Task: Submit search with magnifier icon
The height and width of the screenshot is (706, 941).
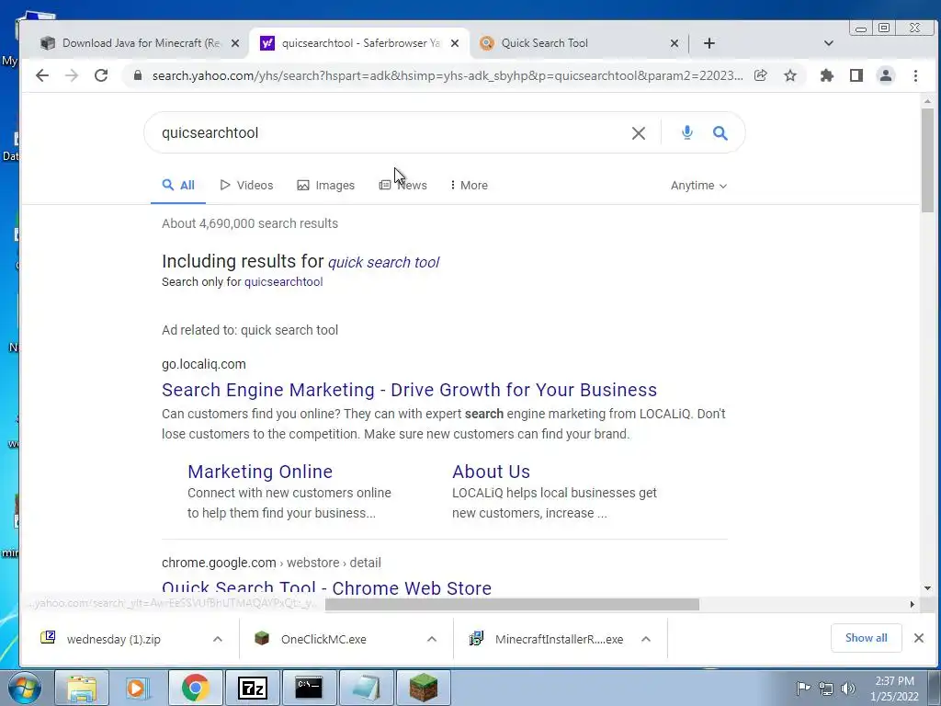Action: pos(720,133)
